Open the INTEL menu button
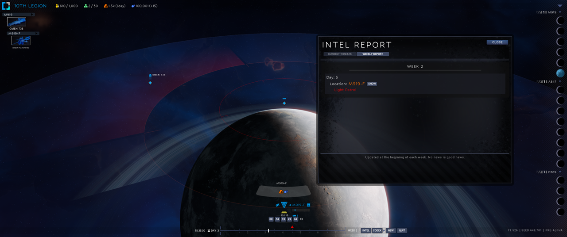Viewport: 567px width, 237px height. click(366, 230)
